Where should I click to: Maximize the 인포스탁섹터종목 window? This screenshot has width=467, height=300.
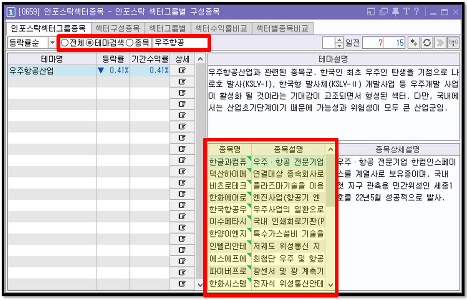coord(445,12)
